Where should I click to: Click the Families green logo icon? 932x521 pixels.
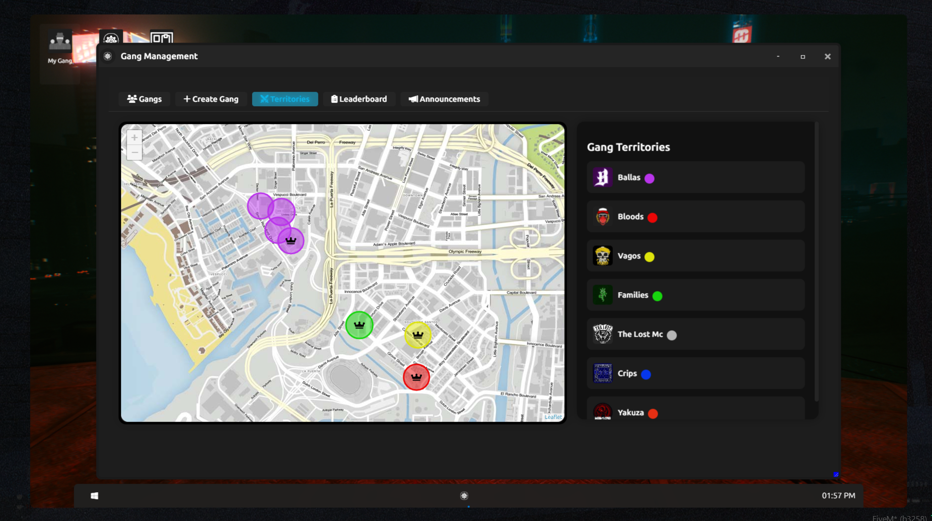pyautogui.click(x=602, y=295)
